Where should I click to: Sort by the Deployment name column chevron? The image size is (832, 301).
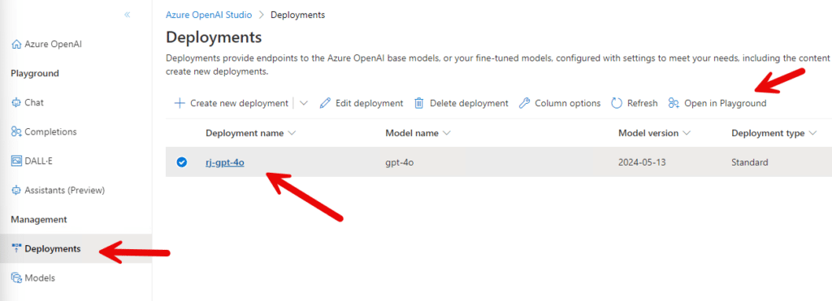pos(292,134)
